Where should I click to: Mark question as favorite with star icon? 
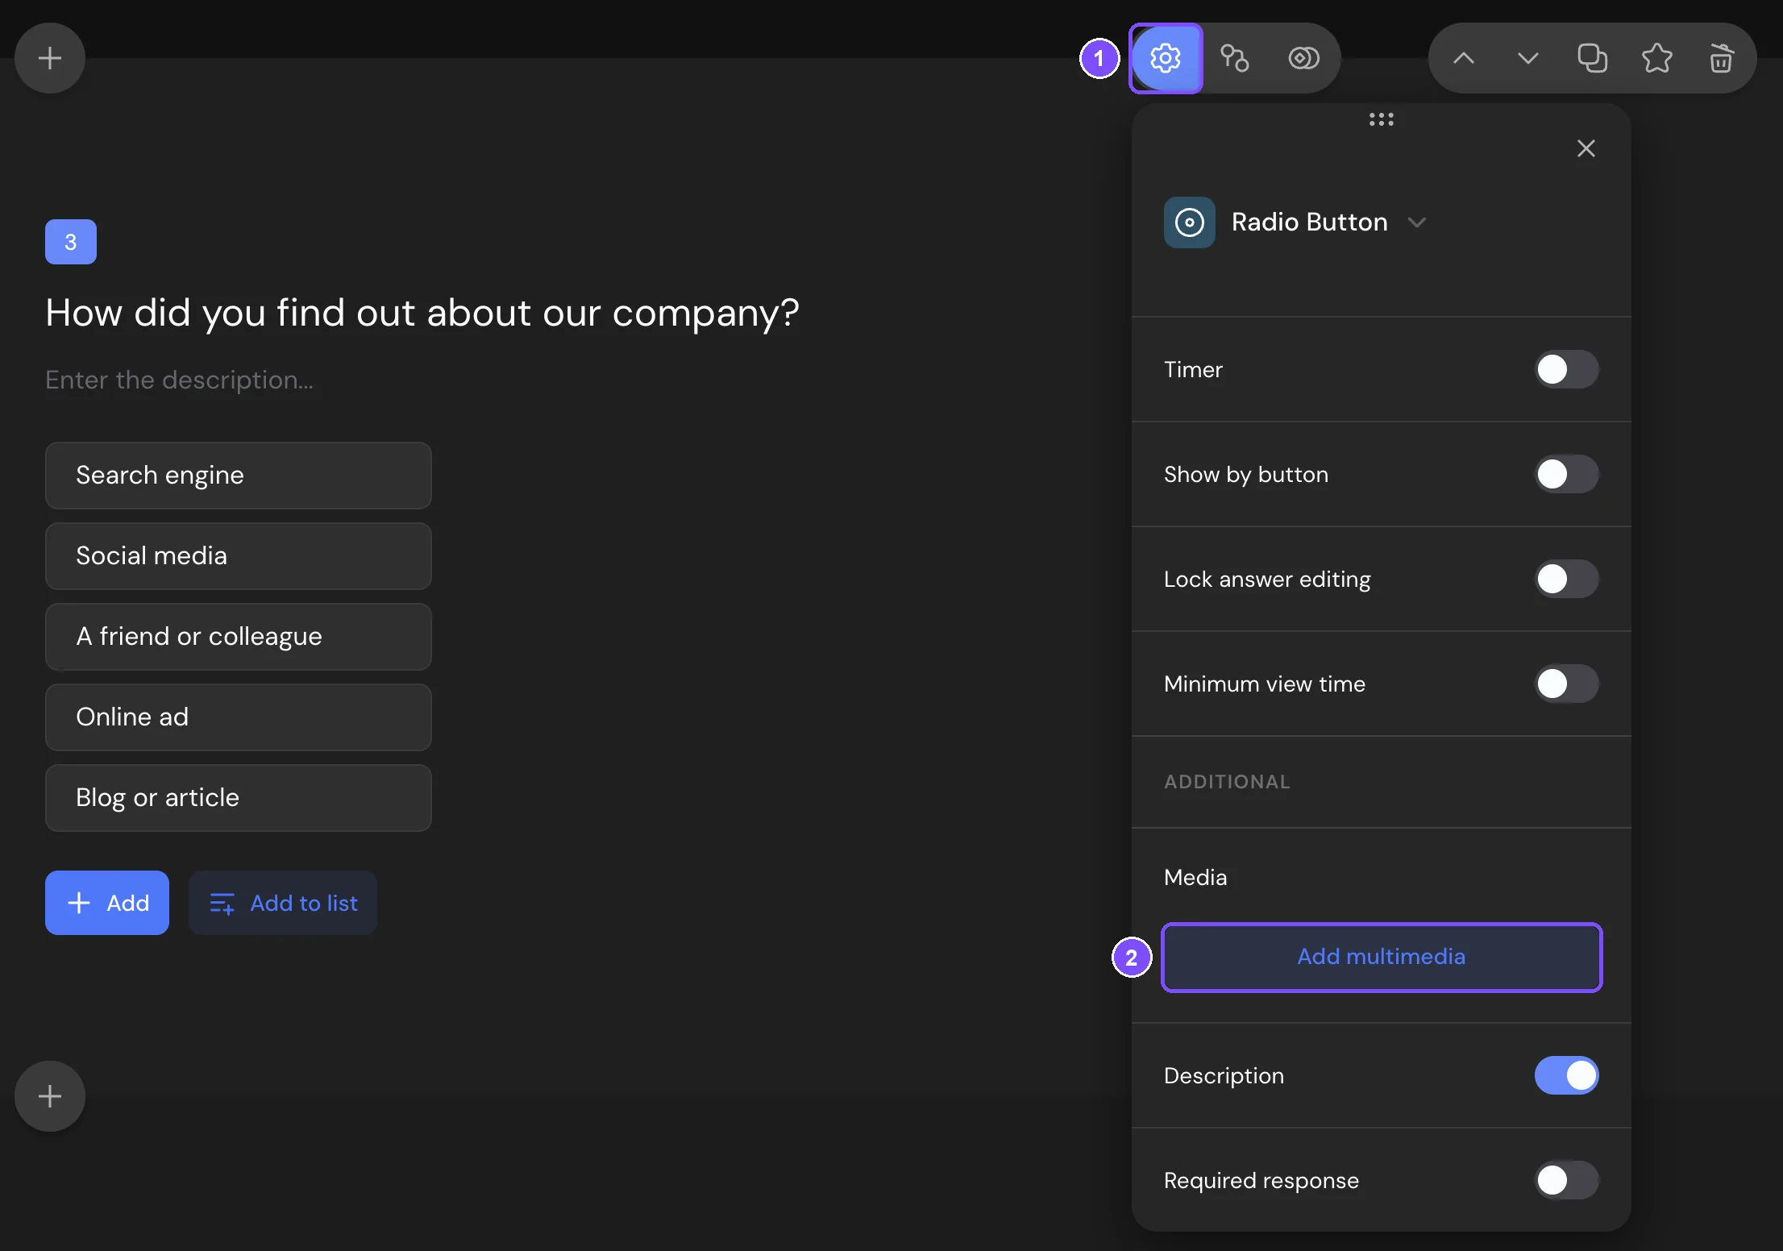click(1656, 58)
